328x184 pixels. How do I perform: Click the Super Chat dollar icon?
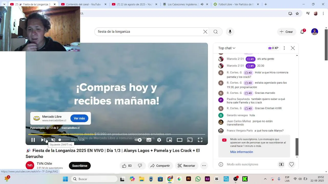(281, 164)
